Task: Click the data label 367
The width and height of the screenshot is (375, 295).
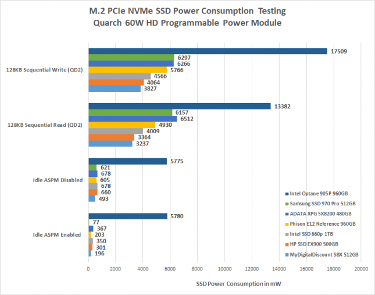Action: coord(102,229)
